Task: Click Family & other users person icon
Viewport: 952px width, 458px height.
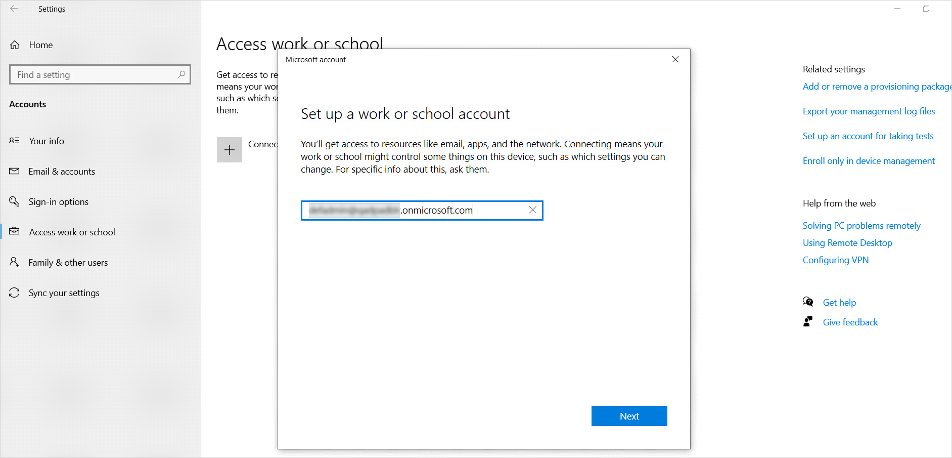Action: point(15,262)
